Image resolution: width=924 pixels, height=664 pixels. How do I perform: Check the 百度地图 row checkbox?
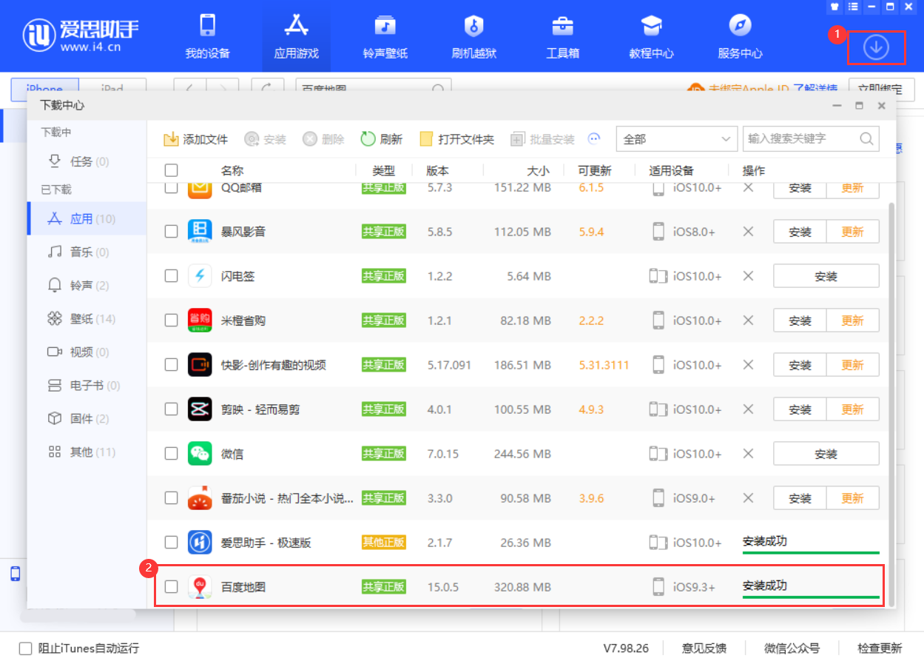coord(171,587)
